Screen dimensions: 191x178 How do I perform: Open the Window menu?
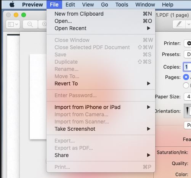tap(145, 5)
